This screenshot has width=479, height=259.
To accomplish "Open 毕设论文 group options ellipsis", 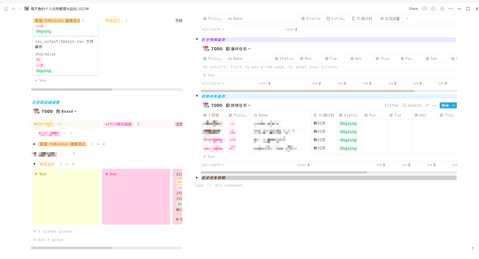I will tap(67, 164).
